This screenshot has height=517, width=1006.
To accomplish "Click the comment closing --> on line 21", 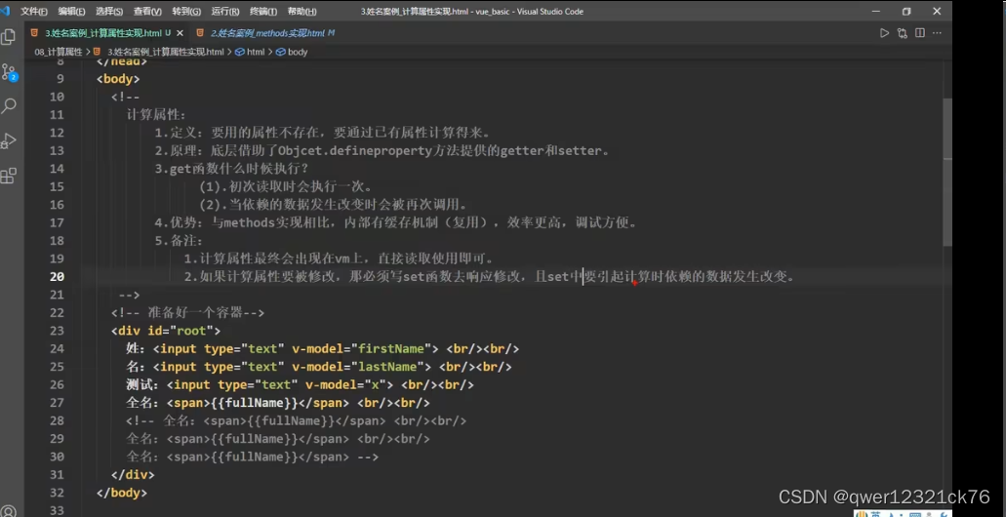I will 129,295.
